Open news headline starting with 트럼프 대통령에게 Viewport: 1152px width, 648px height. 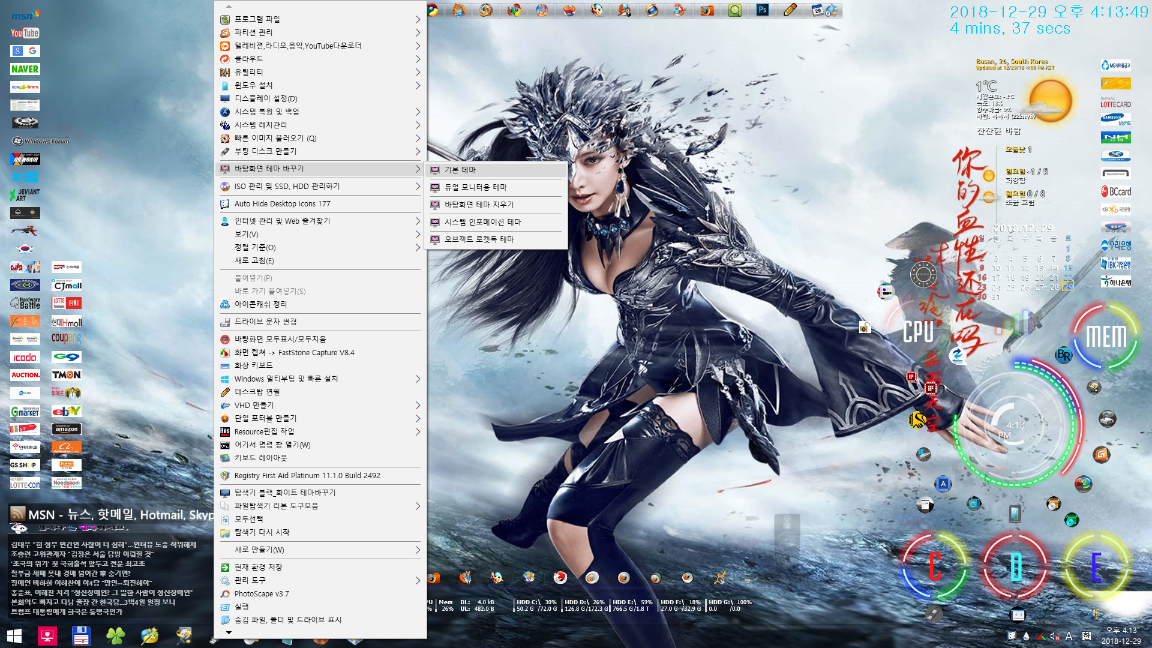tap(67, 611)
